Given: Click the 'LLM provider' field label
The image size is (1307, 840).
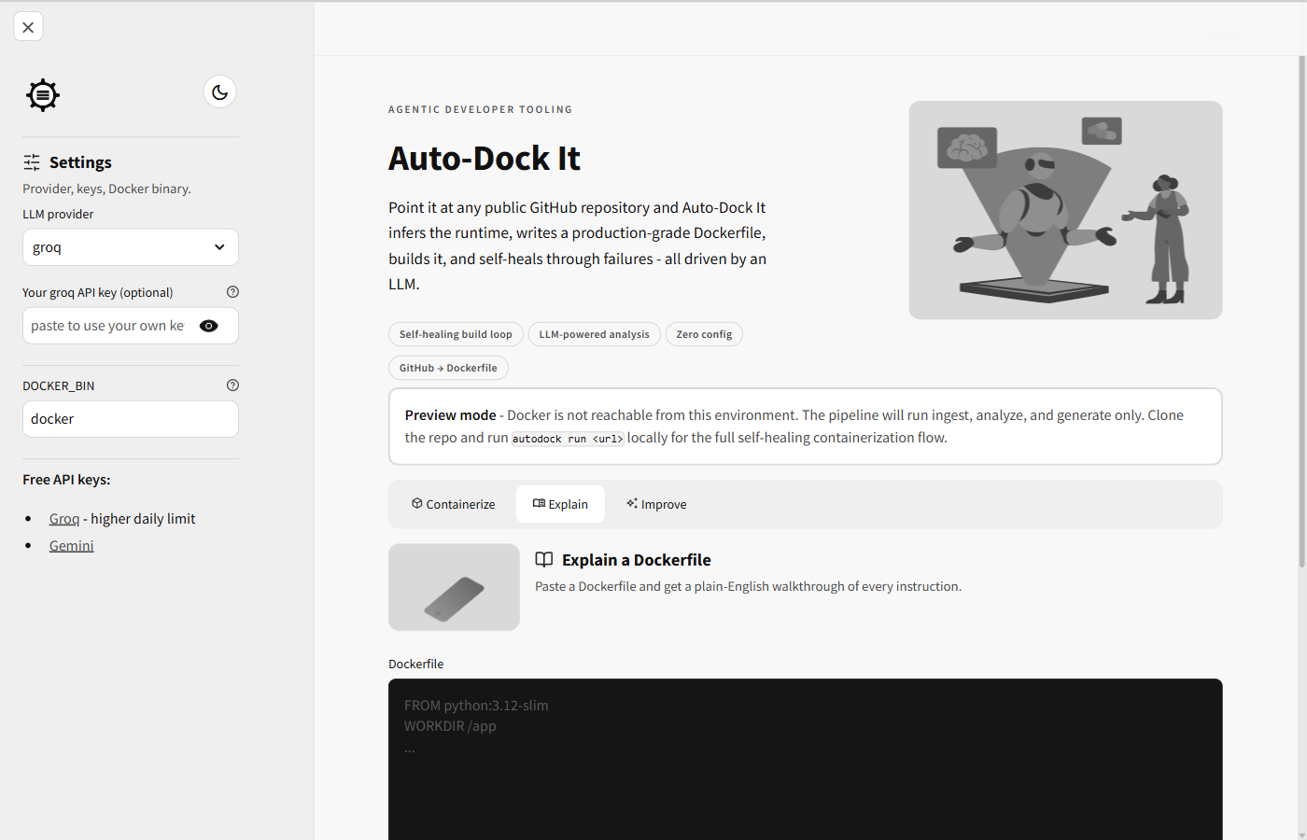Looking at the screenshot, I should pyautogui.click(x=58, y=215).
